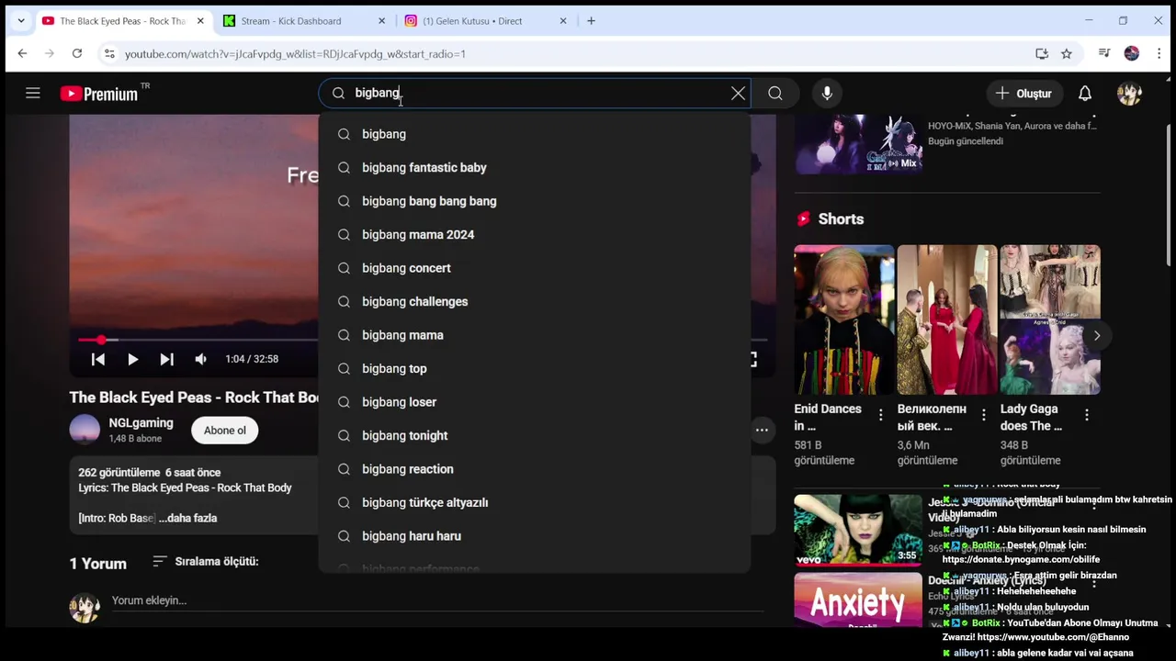Choose suggestion 'bigbang bang bang bang'
Viewport: 1176px width, 661px height.
point(535,201)
